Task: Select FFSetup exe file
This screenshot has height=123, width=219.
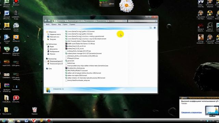Action: (x=72, y=58)
